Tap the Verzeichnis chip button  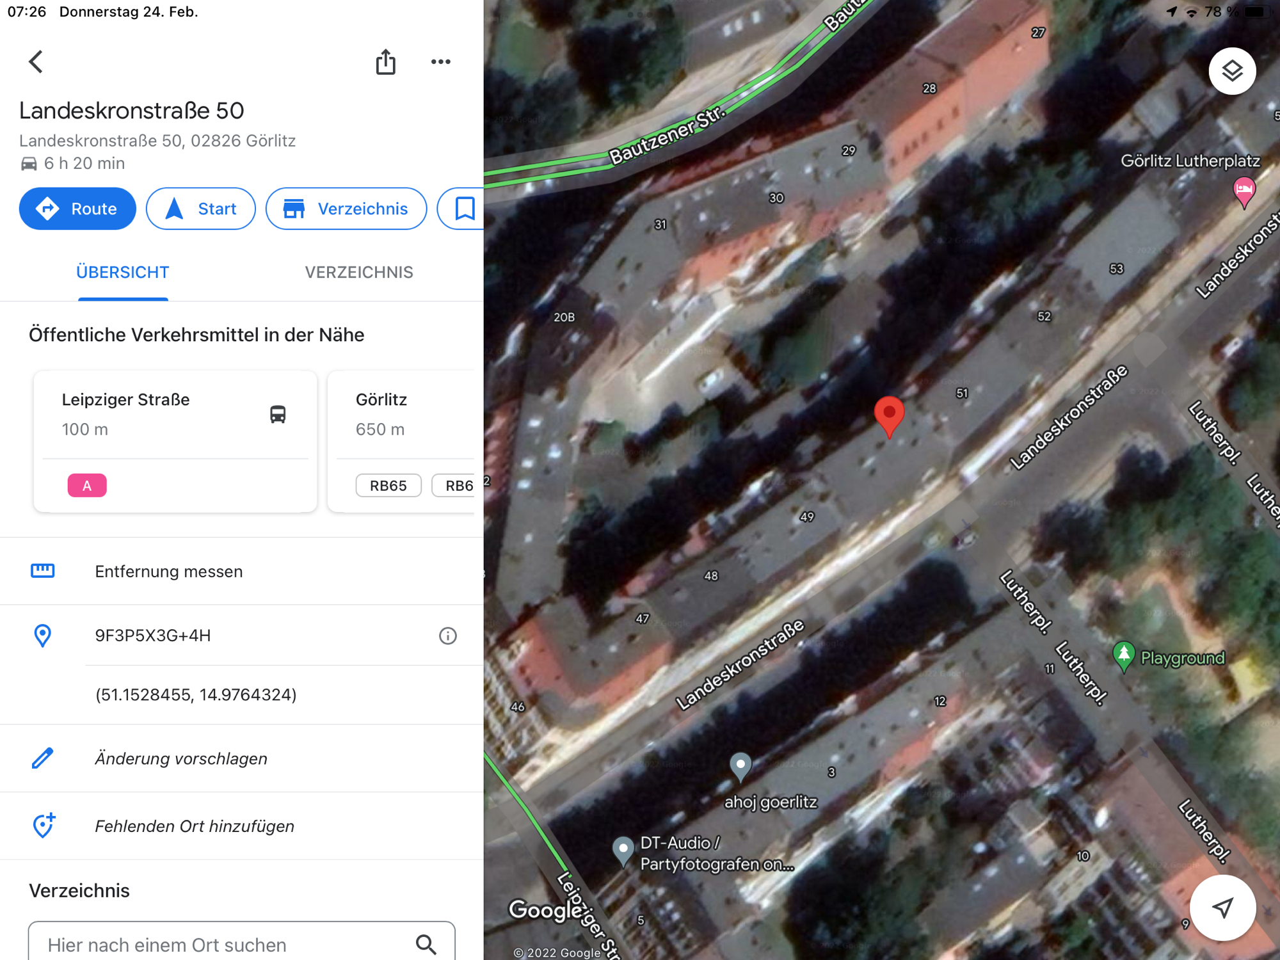pyautogui.click(x=346, y=209)
